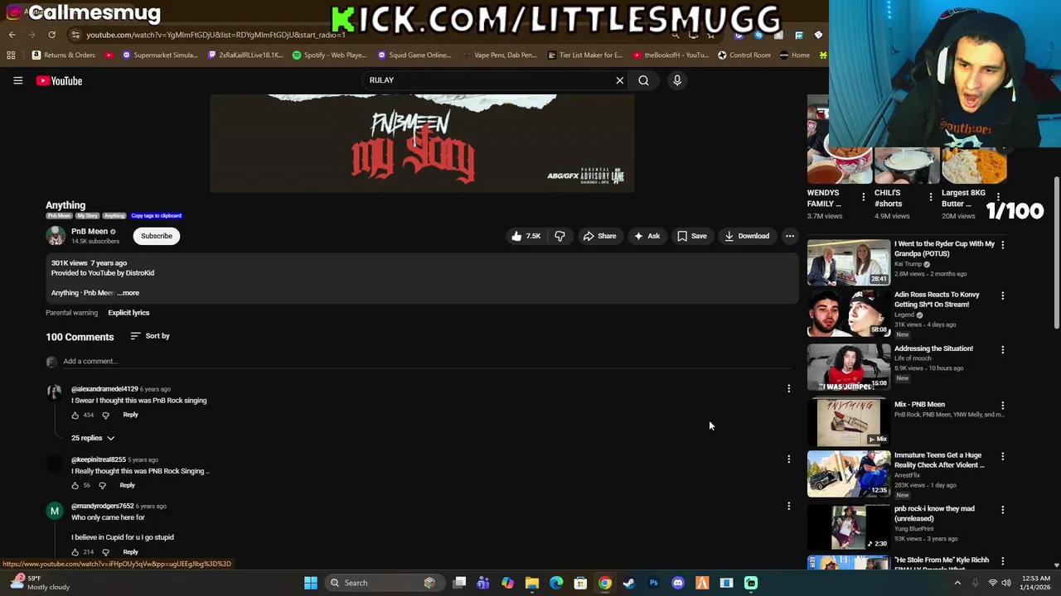Dislike keepinitreal8255's comment
The width and height of the screenshot is (1061, 596).
coord(102,486)
